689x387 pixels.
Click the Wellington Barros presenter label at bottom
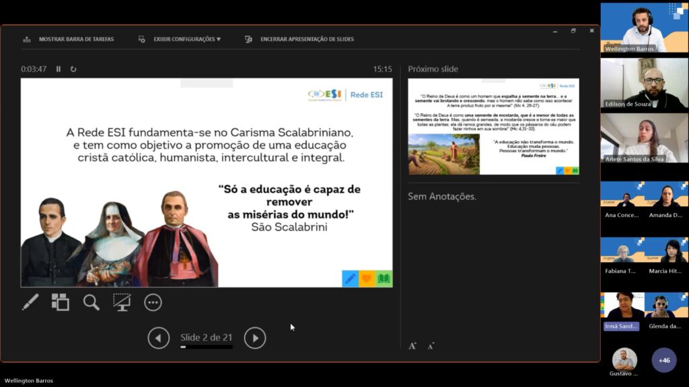(29, 380)
